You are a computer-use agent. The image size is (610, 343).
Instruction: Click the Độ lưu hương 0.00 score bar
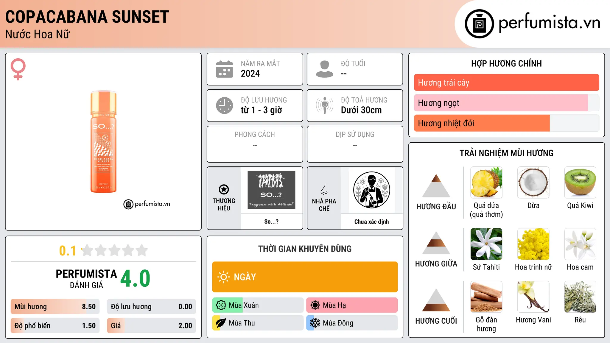(152, 307)
